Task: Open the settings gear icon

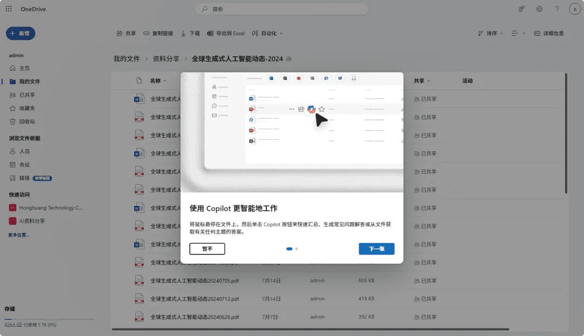Action: click(539, 9)
